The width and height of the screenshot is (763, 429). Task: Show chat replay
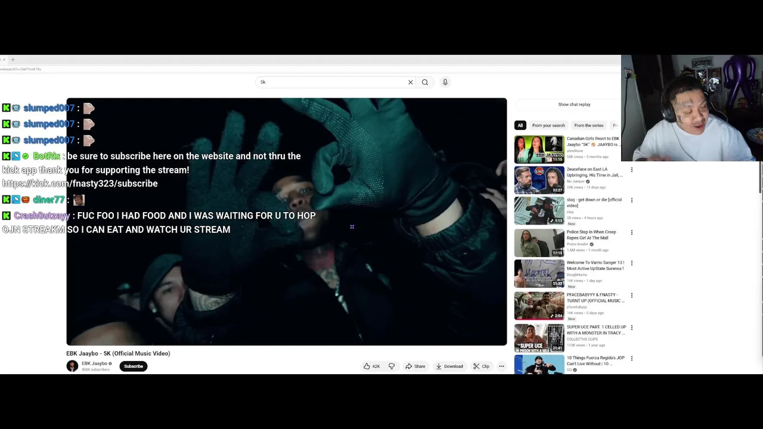click(x=574, y=104)
